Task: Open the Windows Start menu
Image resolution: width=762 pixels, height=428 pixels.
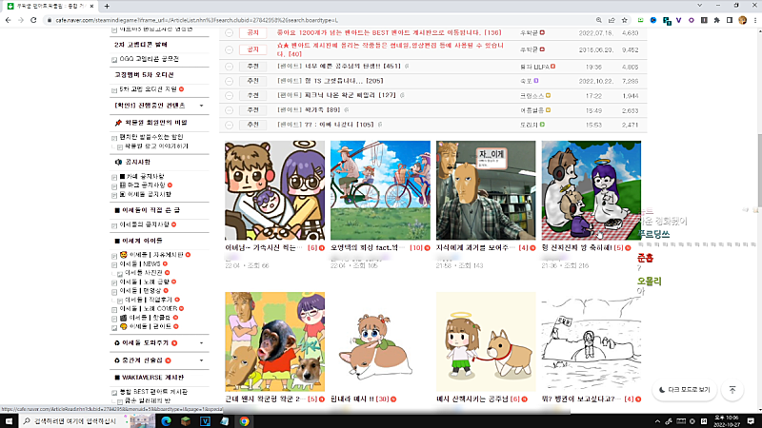Action: tap(9, 420)
